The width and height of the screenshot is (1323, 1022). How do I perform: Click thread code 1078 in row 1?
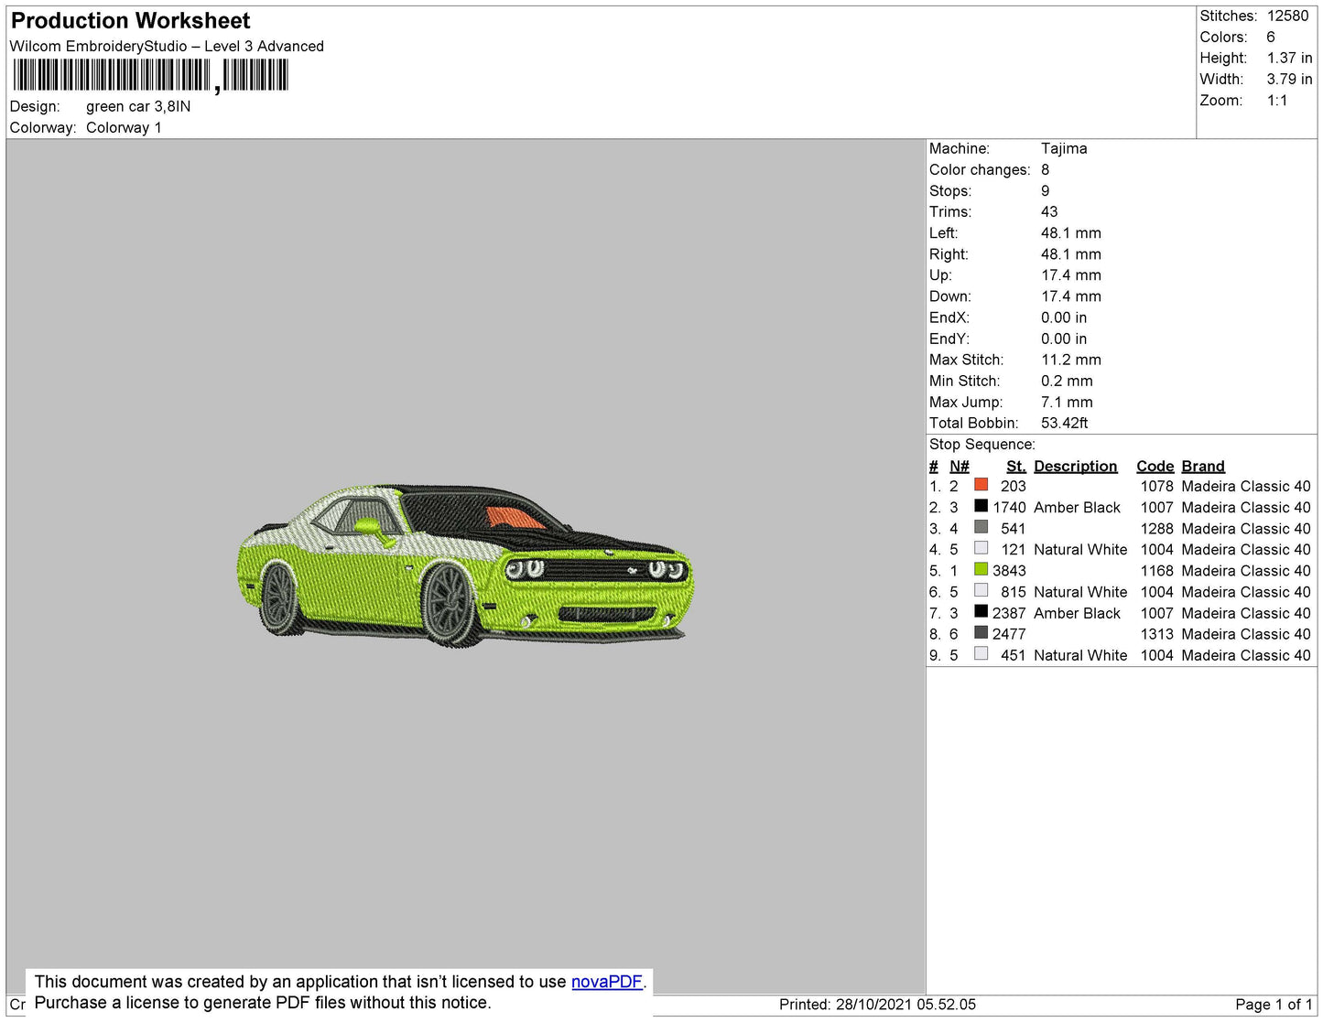coord(1157,487)
